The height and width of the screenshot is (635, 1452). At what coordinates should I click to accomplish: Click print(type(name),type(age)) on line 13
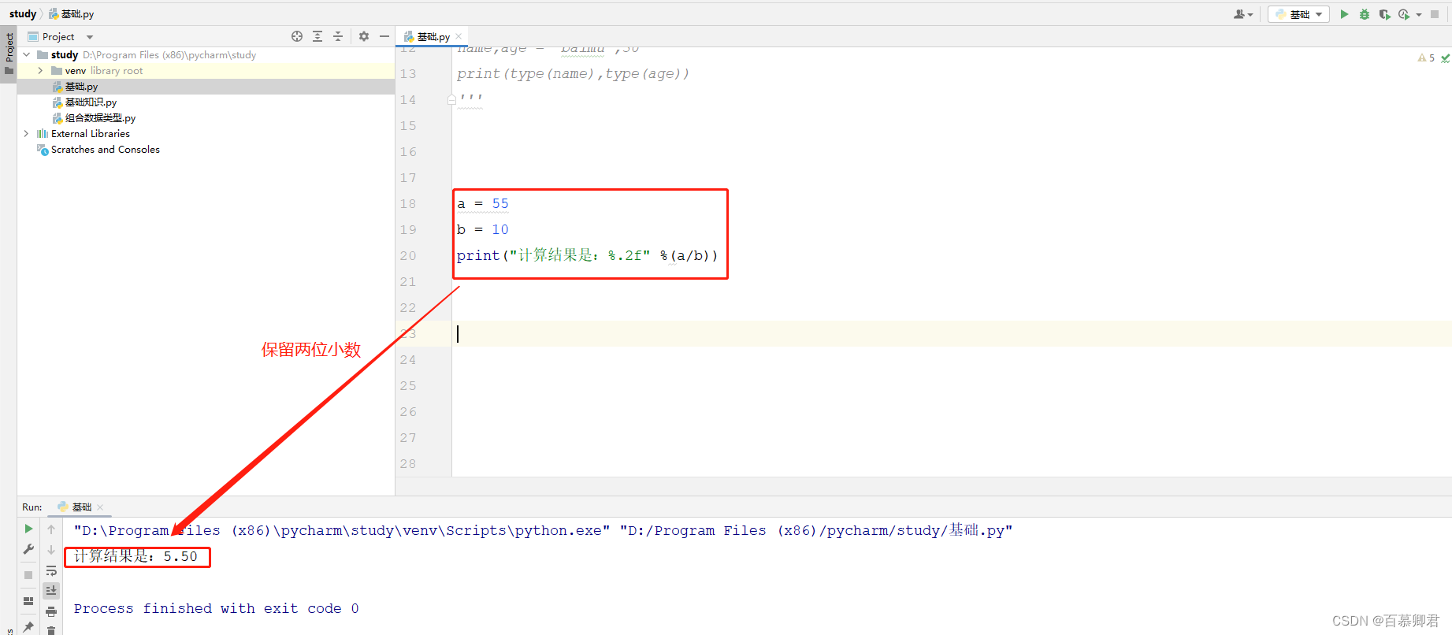[x=573, y=74]
